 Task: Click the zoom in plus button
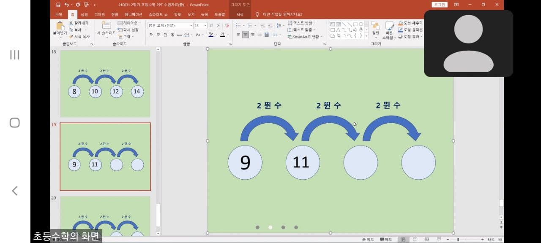click(x=482, y=239)
